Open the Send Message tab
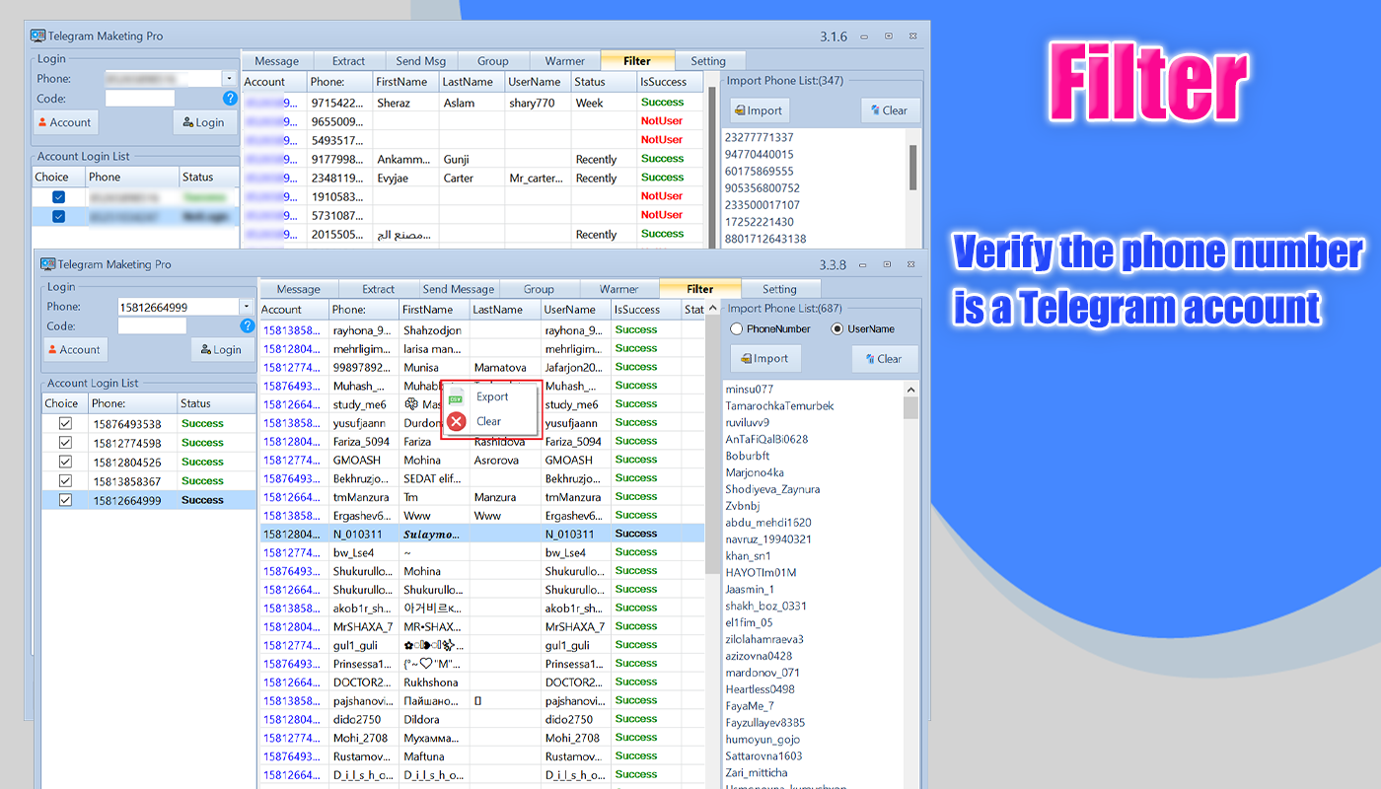The image size is (1381, 789). pyautogui.click(x=459, y=289)
